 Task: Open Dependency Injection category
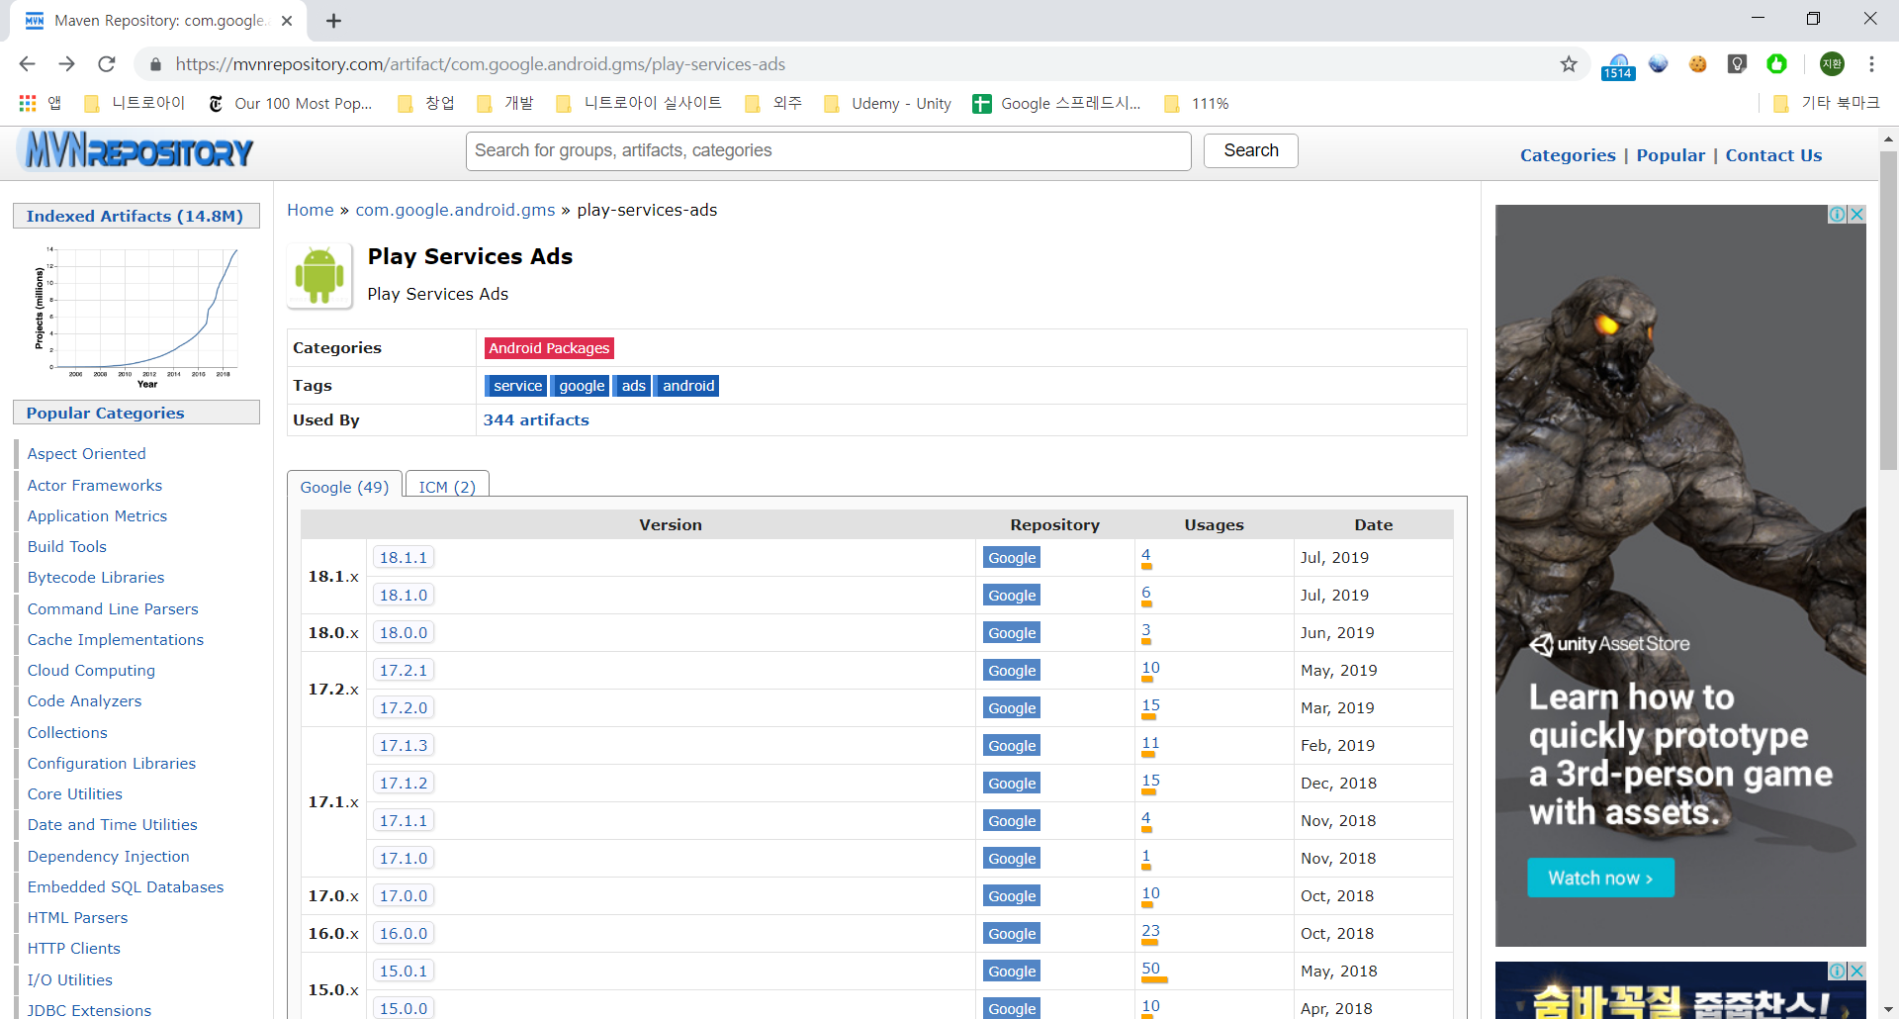pyautogui.click(x=108, y=856)
